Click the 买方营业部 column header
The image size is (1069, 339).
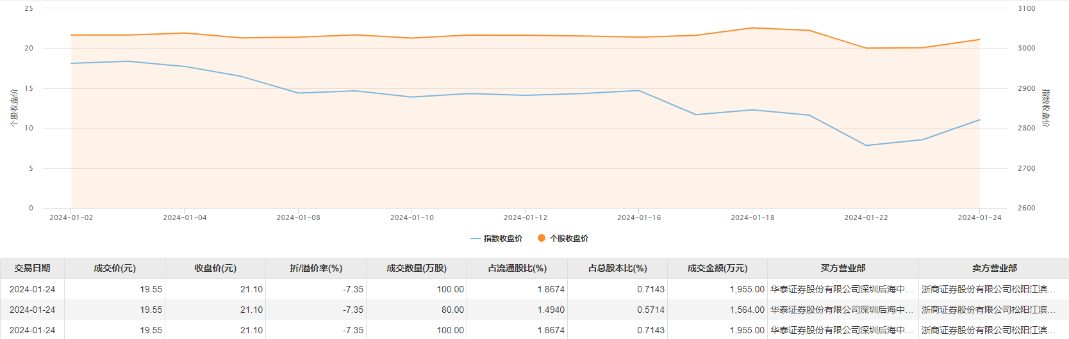click(843, 269)
